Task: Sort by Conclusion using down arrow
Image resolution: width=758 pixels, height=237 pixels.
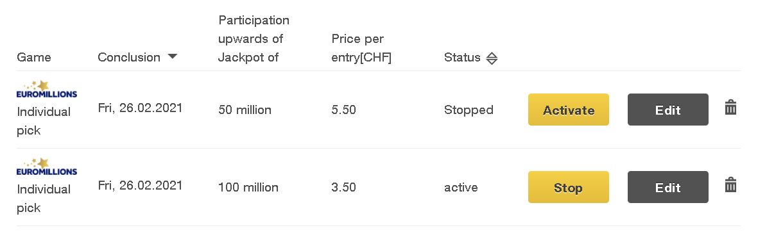Action: (x=172, y=57)
